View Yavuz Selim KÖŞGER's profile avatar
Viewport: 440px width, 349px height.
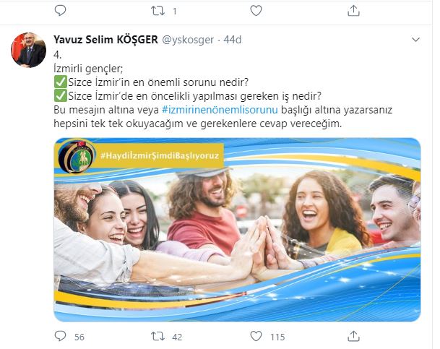28,50
